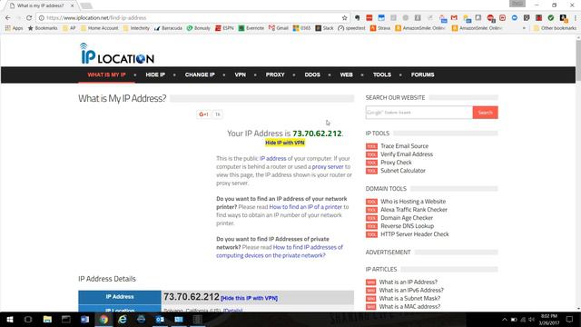Open the Subnet Calculator tool
Image resolution: width=581 pixels, height=327 pixels.
[403, 171]
